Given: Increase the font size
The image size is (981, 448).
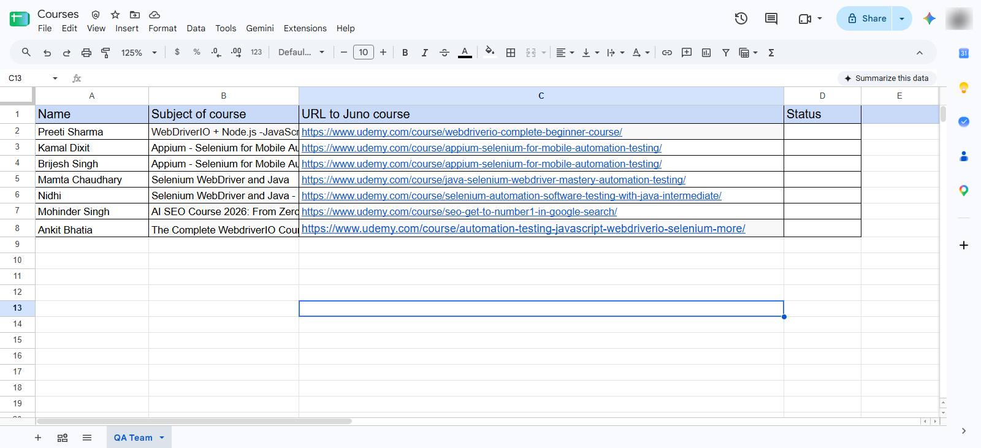Looking at the screenshot, I should pyautogui.click(x=383, y=53).
